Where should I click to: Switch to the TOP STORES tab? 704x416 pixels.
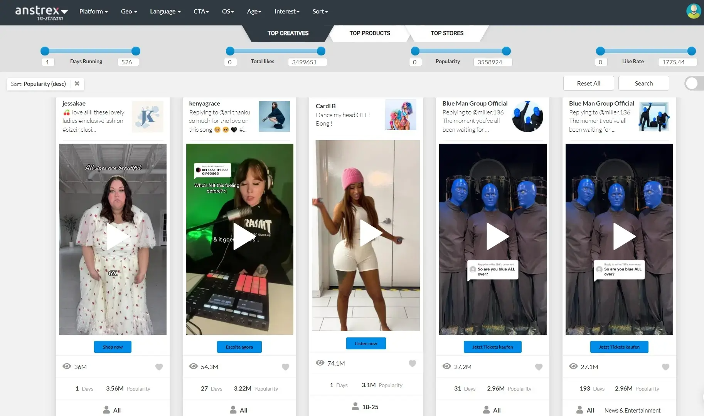[447, 33]
